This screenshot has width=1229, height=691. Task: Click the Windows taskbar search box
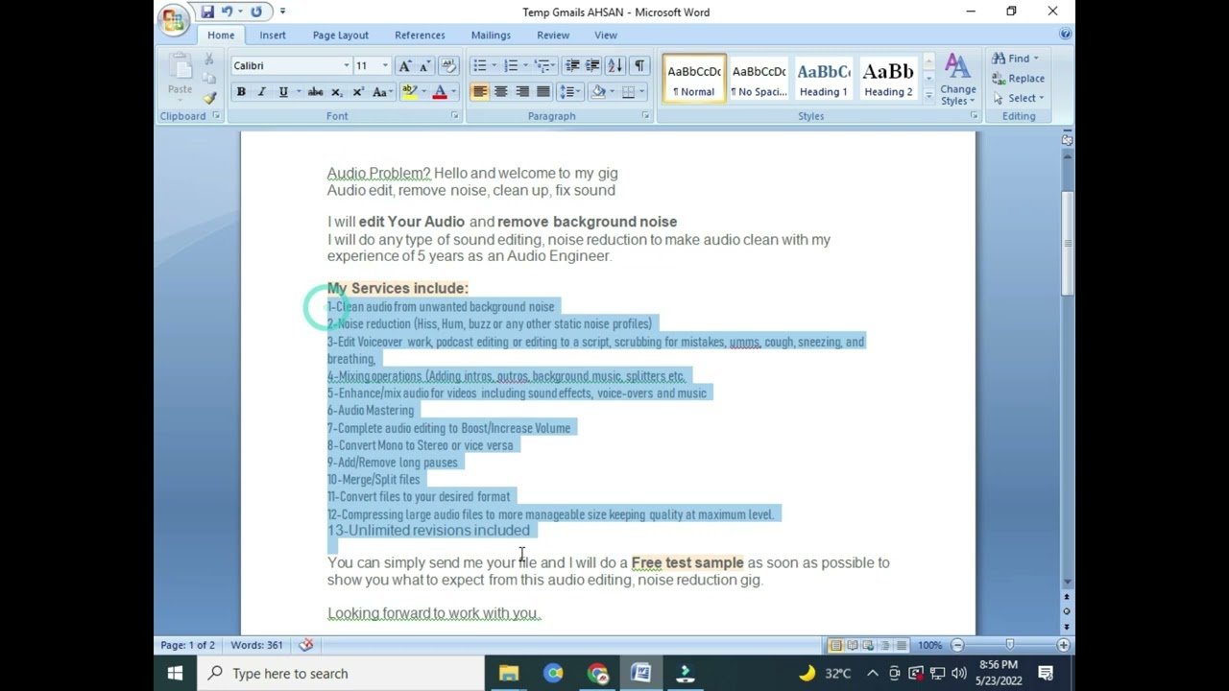pyautogui.click(x=342, y=674)
